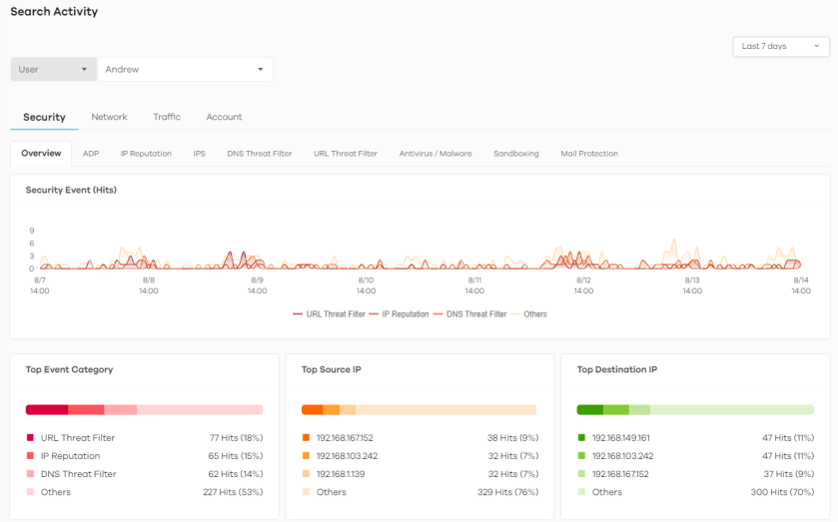Click the green swatch beside 192.168.149.161
The height and width of the screenshot is (522, 838).
click(581, 438)
